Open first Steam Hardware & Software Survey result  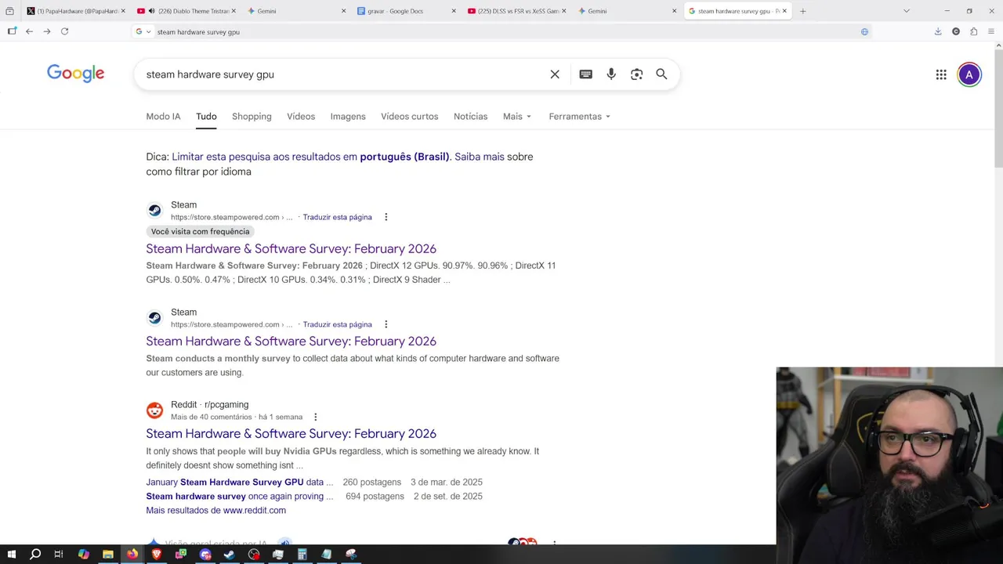(x=291, y=248)
